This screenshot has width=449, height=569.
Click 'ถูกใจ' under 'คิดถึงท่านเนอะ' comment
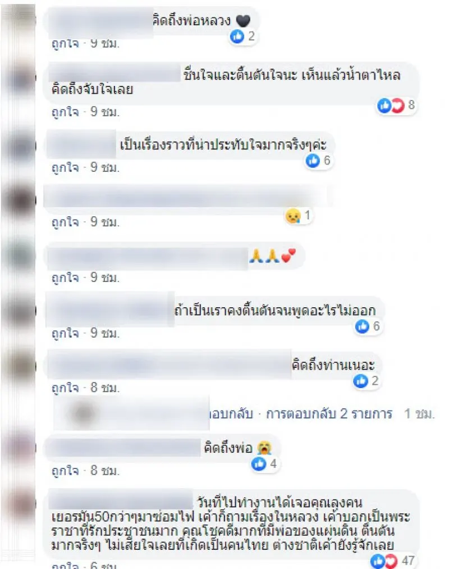coord(65,388)
